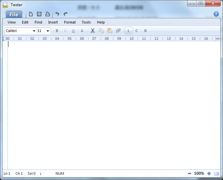Click the New document icon
Viewport: 223px width, 180px height.
point(31,14)
